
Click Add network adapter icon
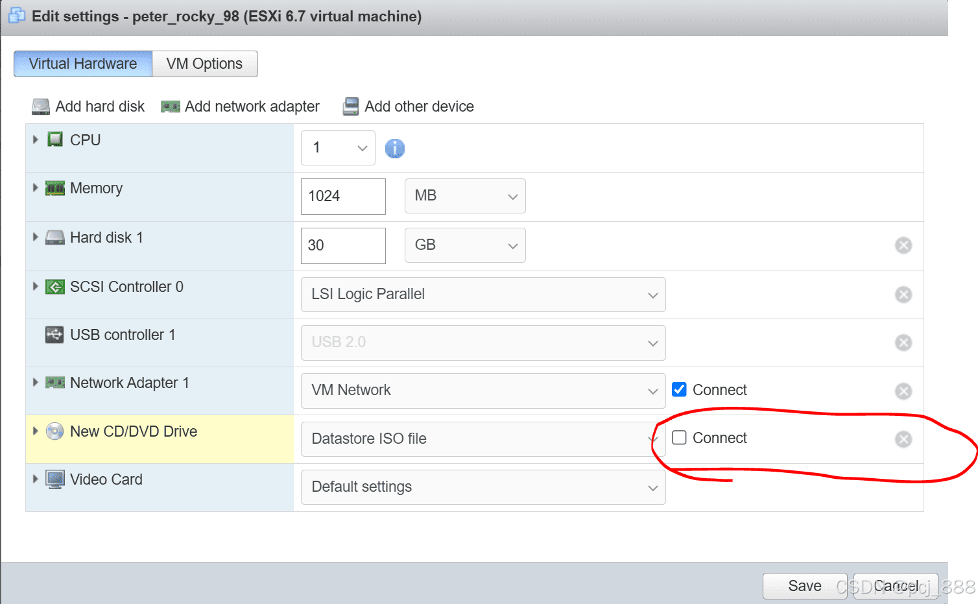click(x=171, y=106)
